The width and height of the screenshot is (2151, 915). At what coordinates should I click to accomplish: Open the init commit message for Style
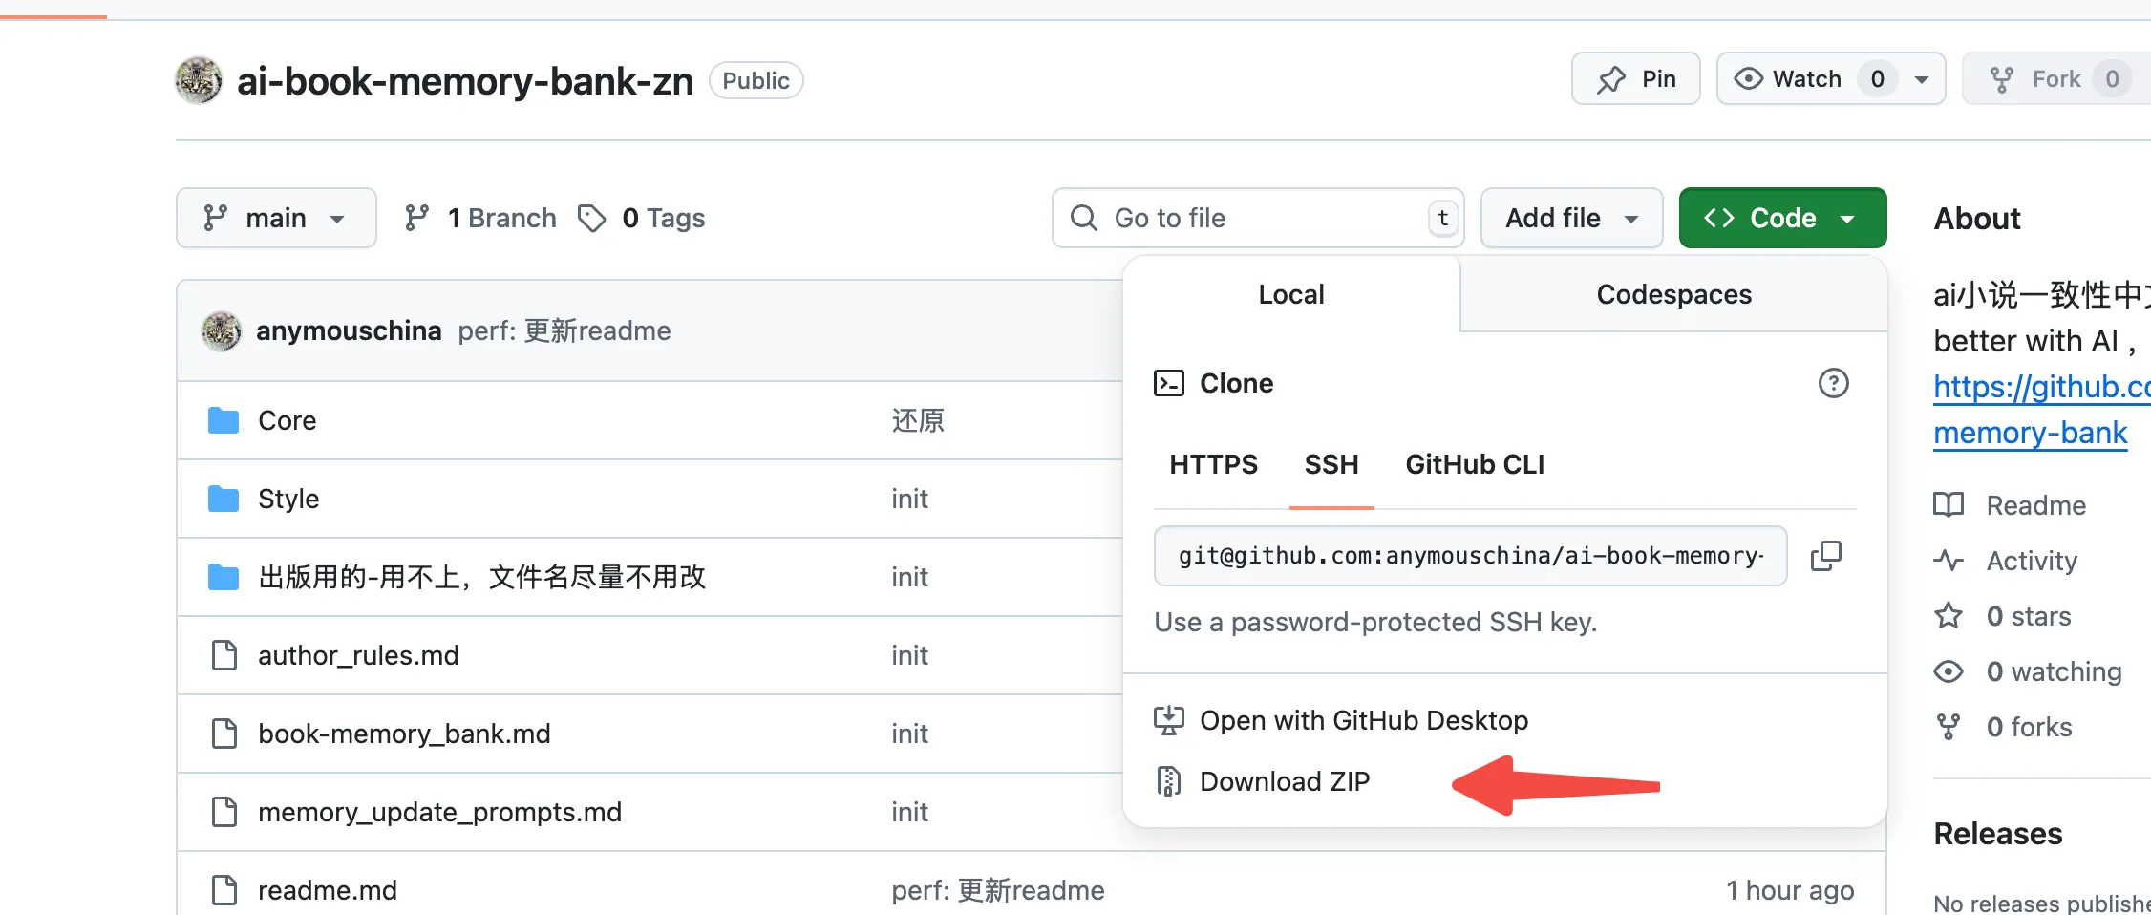[909, 499]
